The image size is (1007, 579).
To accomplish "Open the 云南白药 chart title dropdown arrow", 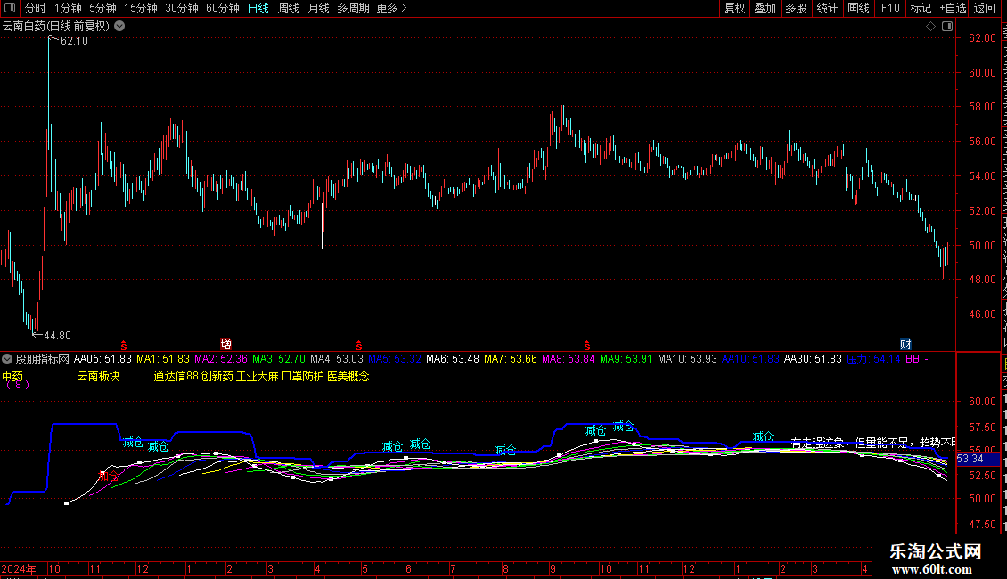I will point(119,27).
